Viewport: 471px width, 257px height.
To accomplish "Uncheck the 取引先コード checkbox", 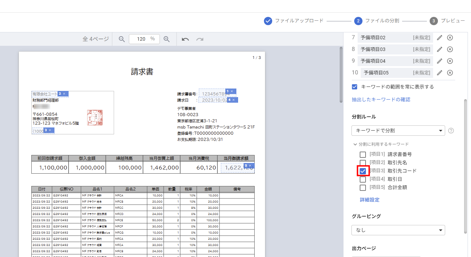I will [x=363, y=171].
